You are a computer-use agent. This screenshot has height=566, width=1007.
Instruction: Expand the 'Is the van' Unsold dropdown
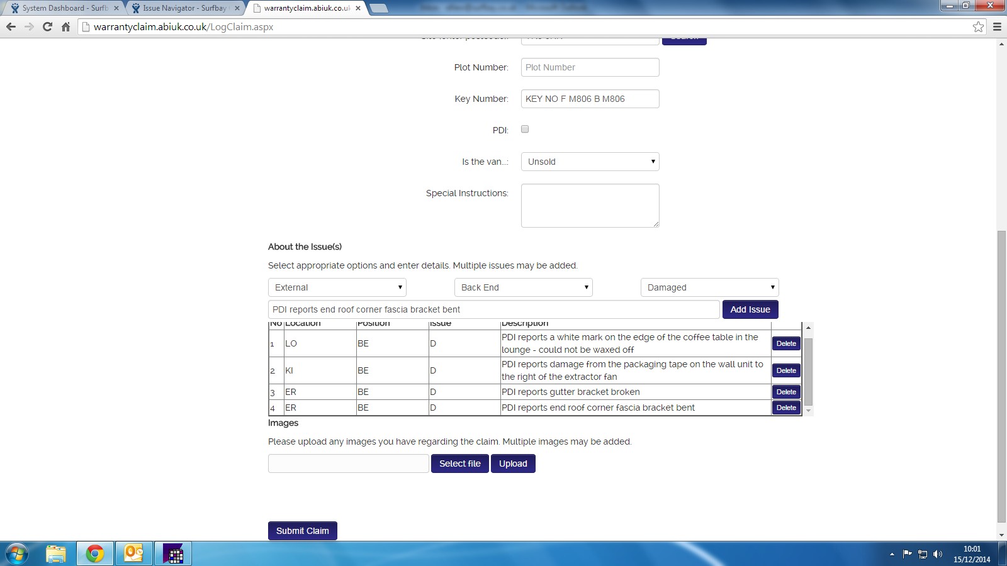(590, 162)
